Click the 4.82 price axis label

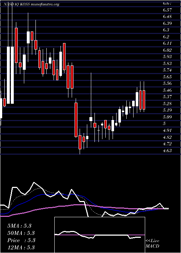click(x=167, y=137)
